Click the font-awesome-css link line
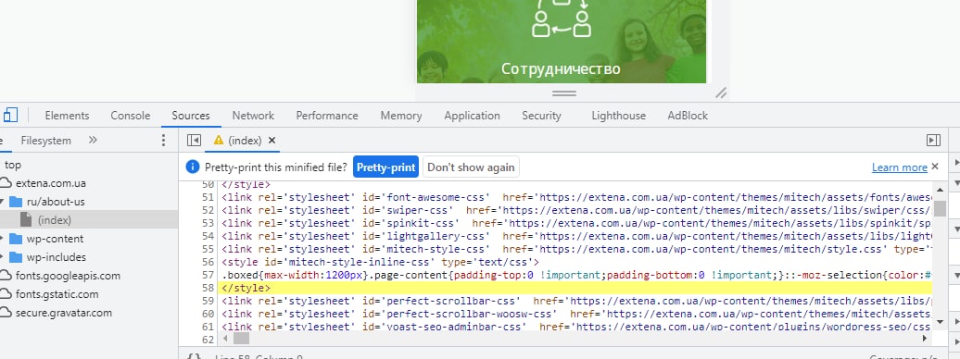Viewport: 960px width, 359px height. [576, 197]
